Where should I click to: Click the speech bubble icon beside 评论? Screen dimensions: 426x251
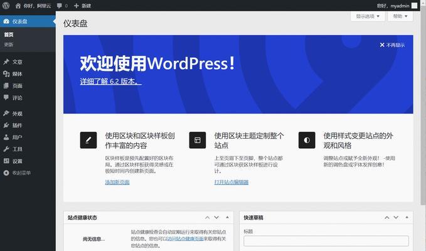6,97
